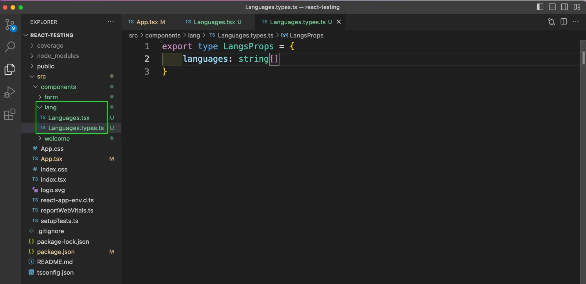Open the Source Control view
586x284 pixels.
click(10, 25)
